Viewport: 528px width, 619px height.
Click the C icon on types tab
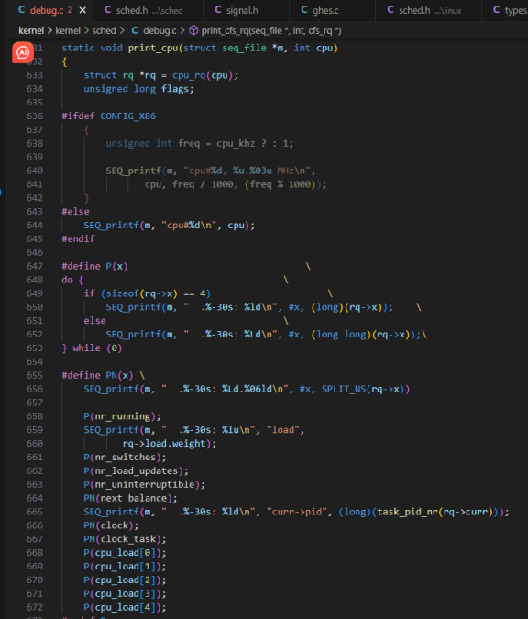[497, 10]
